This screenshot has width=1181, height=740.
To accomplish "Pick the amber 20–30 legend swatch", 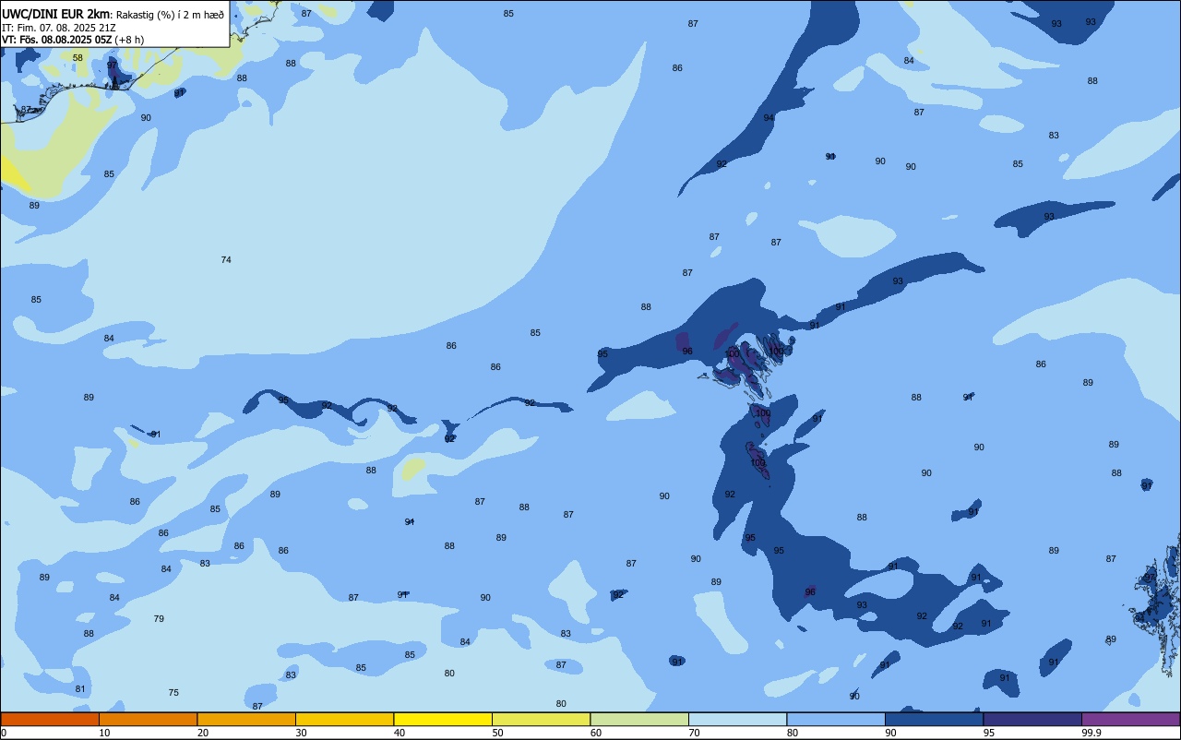I will (x=246, y=719).
